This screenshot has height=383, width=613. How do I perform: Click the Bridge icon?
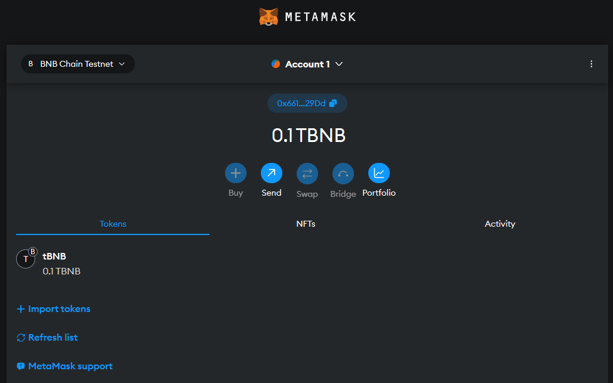tap(343, 172)
